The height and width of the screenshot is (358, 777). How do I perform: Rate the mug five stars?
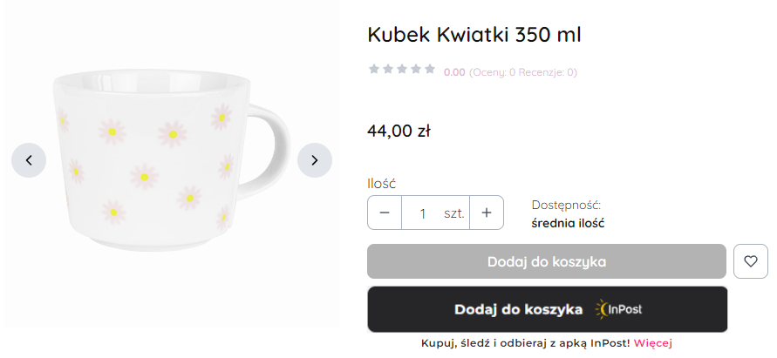coord(429,69)
